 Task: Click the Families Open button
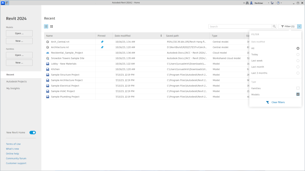[19, 55]
